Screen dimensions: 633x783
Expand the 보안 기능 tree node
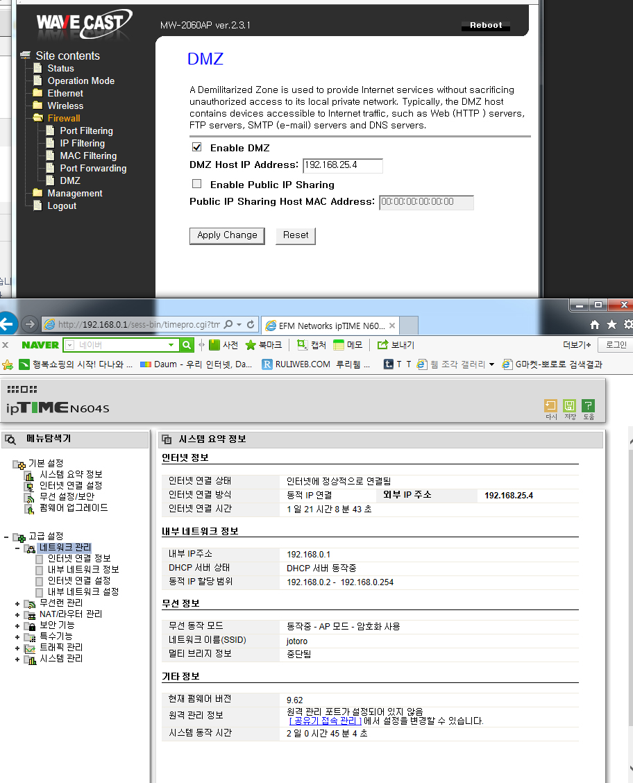[17, 625]
